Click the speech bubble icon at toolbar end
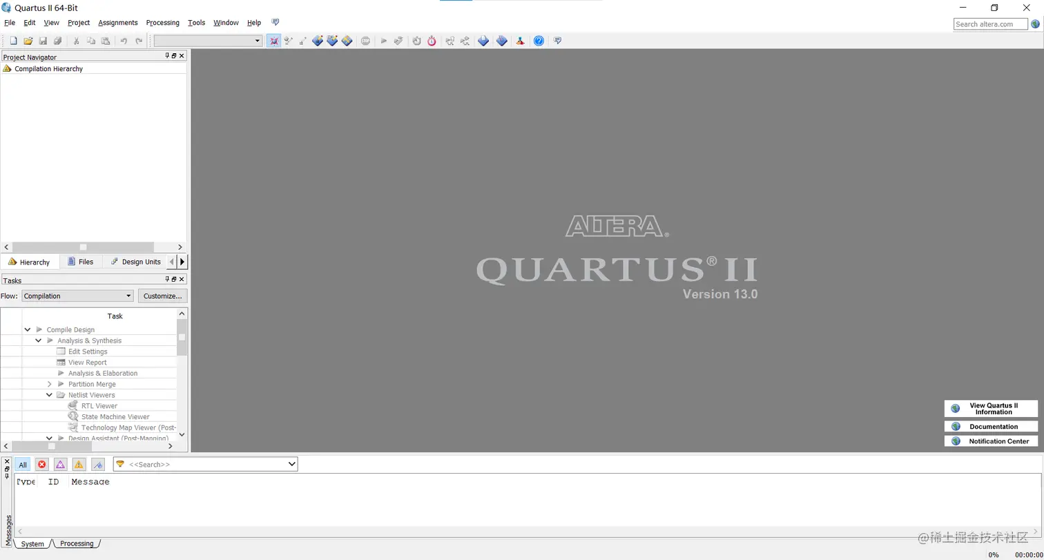1044x560 pixels. 557,41
